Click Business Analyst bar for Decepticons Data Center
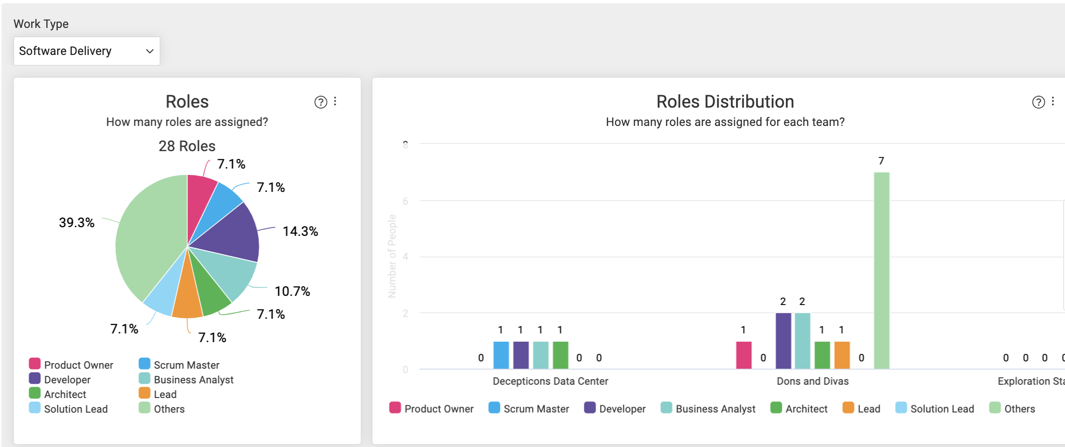 pos(541,355)
